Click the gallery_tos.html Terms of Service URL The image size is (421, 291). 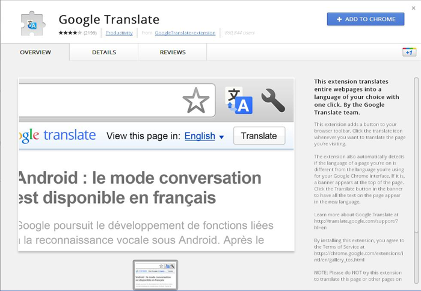tap(358, 257)
